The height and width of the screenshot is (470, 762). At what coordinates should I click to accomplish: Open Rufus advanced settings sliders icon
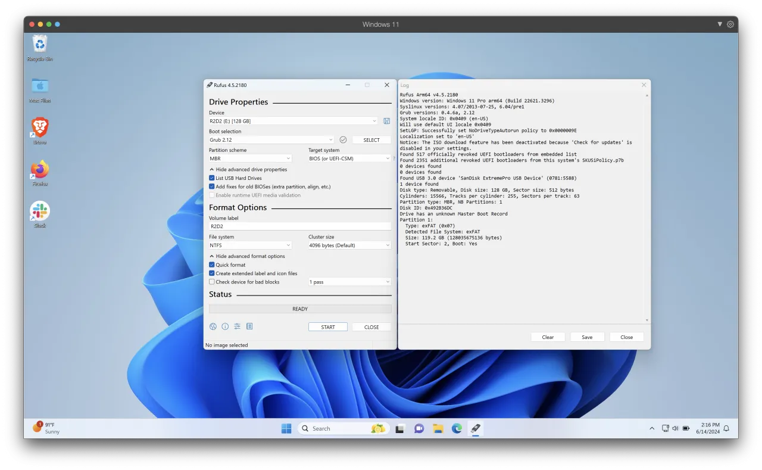click(x=237, y=326)
